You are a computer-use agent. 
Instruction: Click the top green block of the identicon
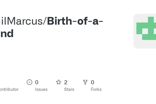151,20
